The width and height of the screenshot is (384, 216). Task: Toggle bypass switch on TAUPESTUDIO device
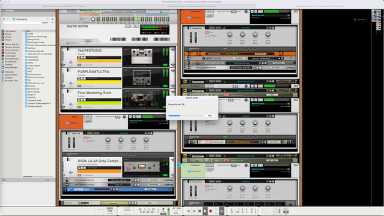(67, 49)
